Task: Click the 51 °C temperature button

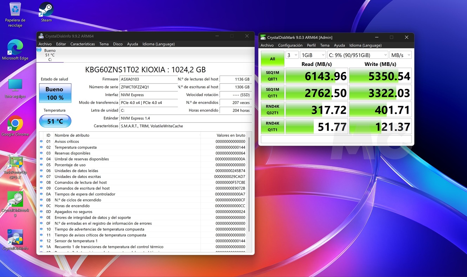Action: 55,121
